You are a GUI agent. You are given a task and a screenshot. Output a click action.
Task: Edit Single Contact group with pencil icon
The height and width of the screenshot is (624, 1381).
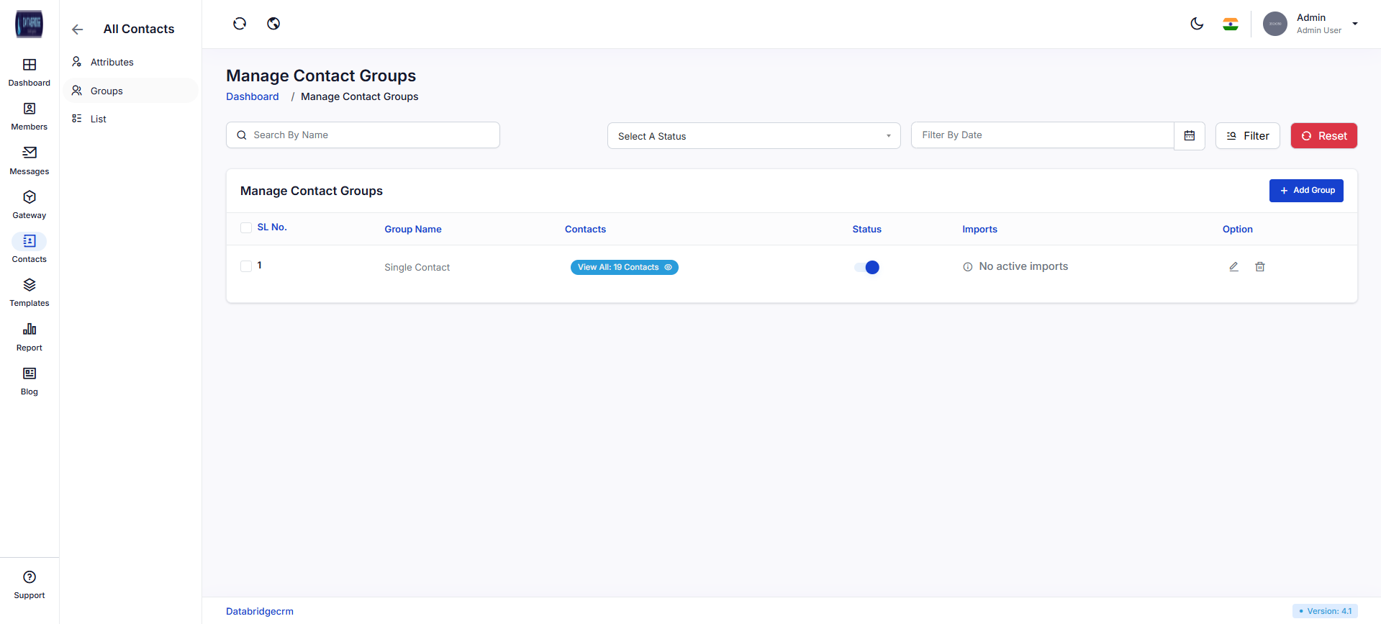tap(1233, 267)
